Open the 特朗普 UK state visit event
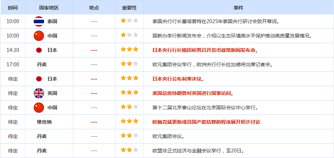The width and height of the screenshot is (334, 158). click(x=193, y=93)
